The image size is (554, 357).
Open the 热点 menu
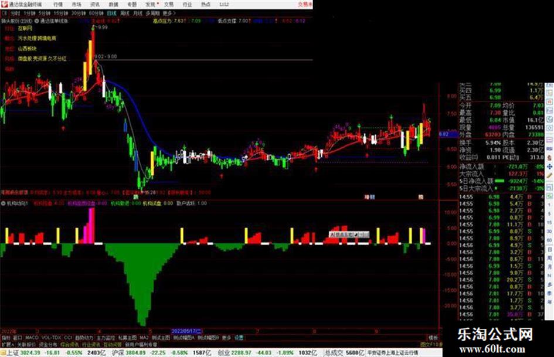206,5
